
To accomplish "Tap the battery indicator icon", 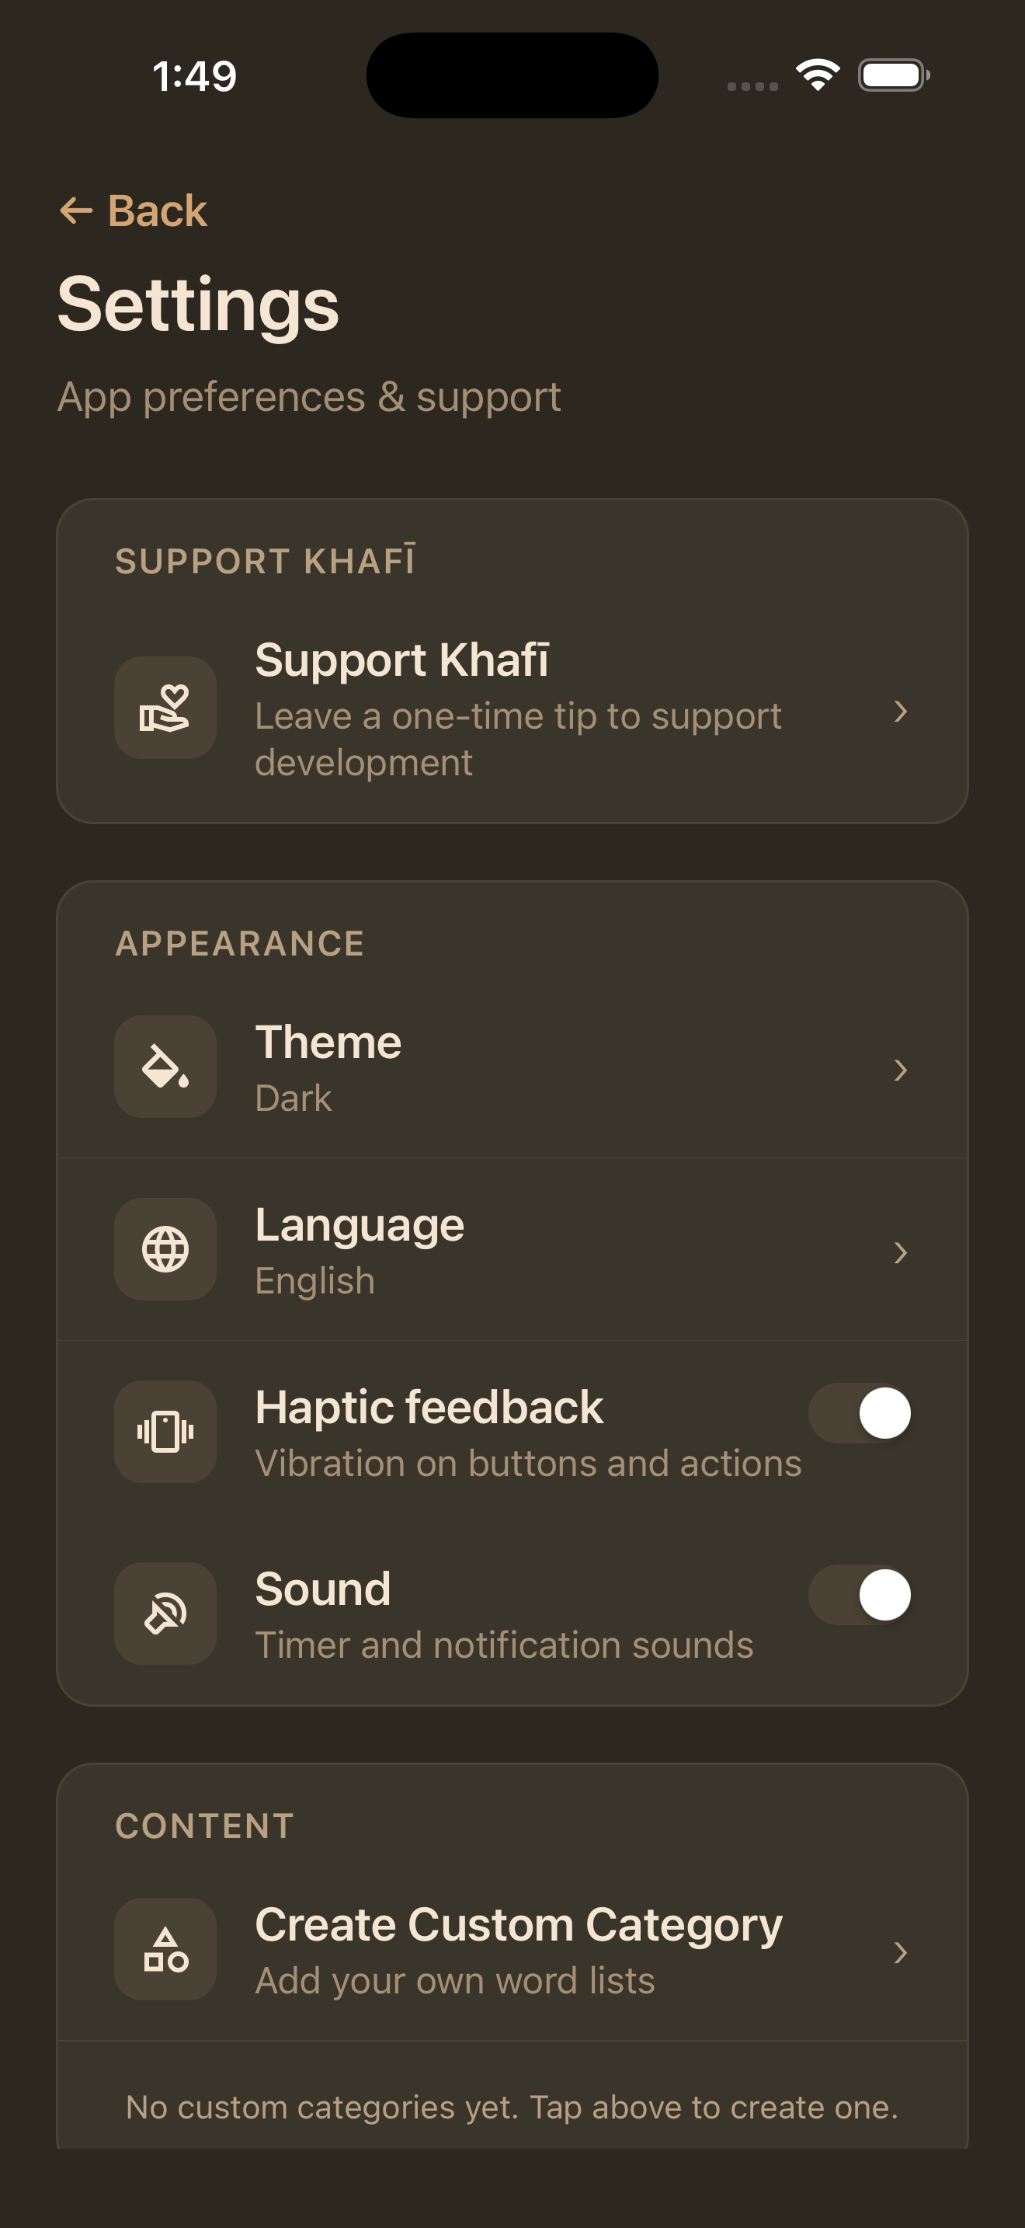I will tap(892, 75).
